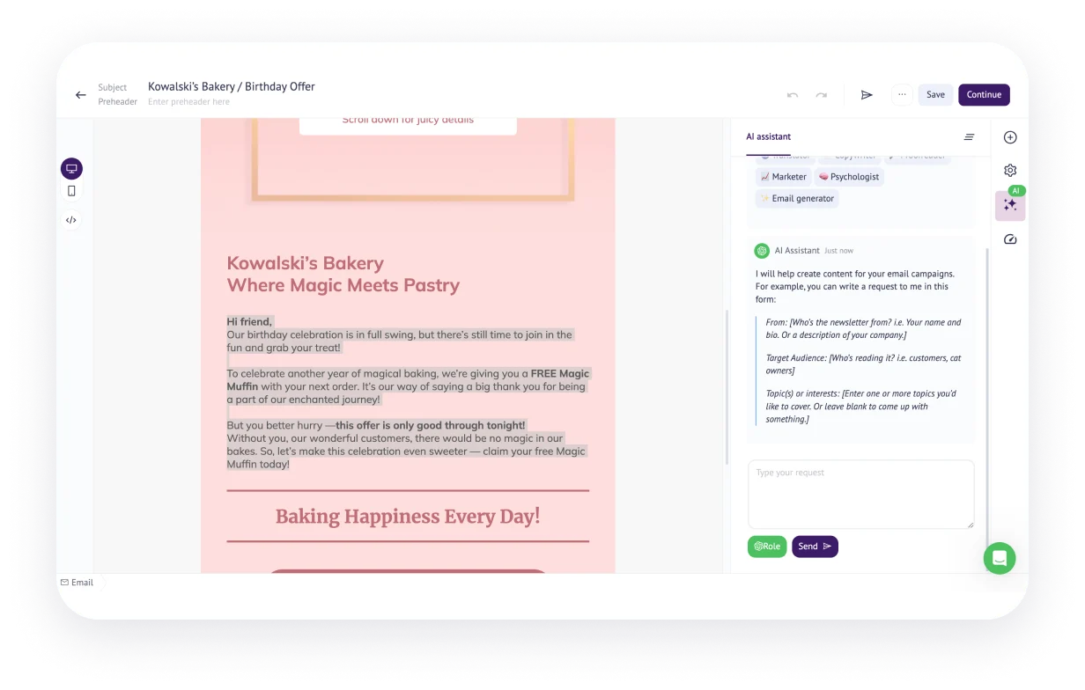Viewport: 1085px width, 690px height.
Task: Click the AI Assistant green avatar
Action: 762,251
